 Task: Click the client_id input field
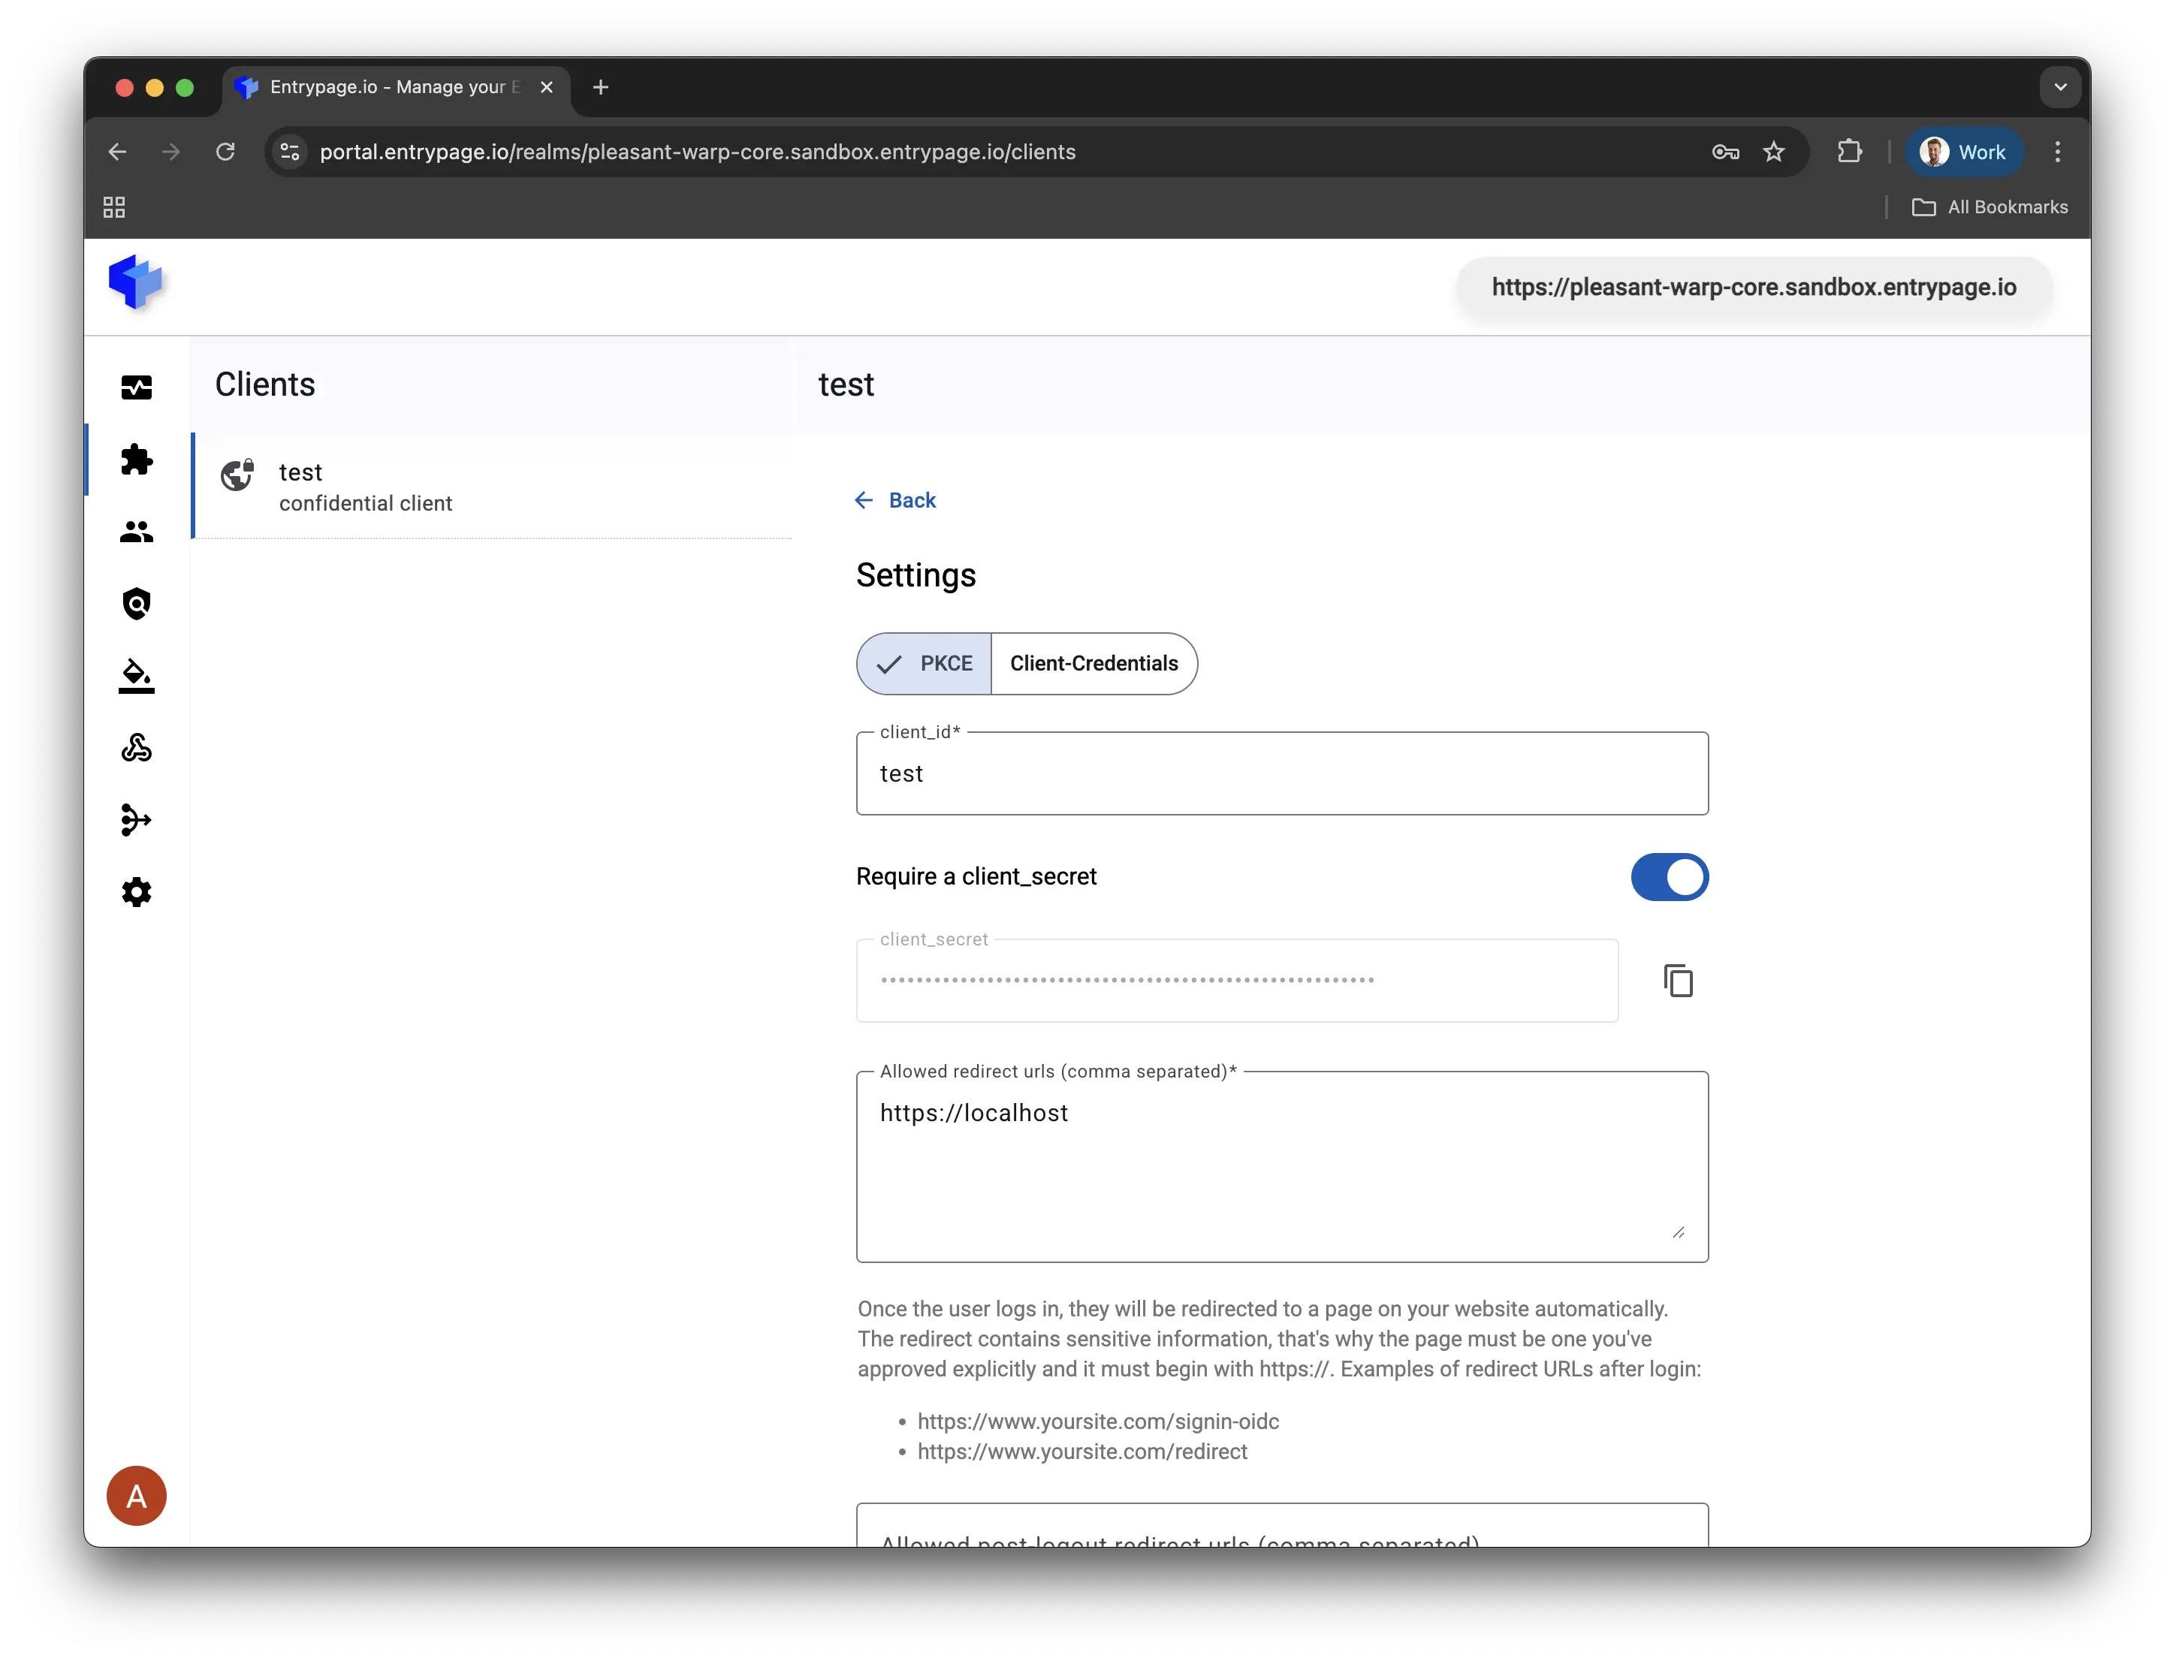[1282, 773]
